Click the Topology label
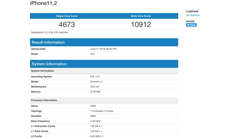 [36, 111]
